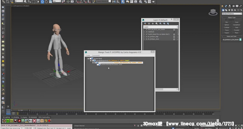Viewport: 243px width, 129px height.
Task: Click the Unlink Selection tool
Action: [x=7, y=2]
